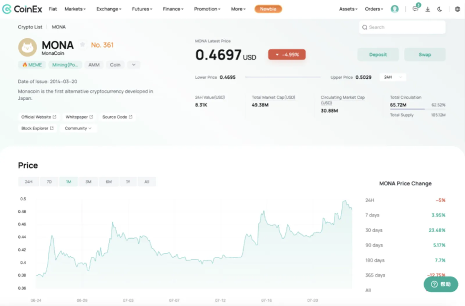The width and height of the screenshot is (465, 306).
Task: Click the Deposit button
Action: (x=378, y=55)
